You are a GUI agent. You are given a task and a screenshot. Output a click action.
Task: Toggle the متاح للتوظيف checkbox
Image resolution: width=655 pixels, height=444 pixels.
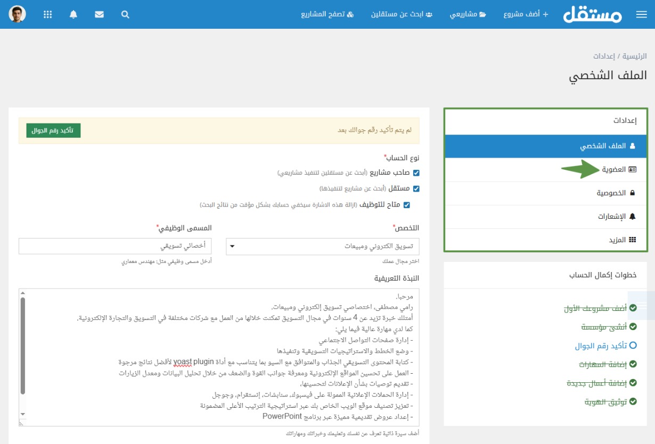point(406,205)
